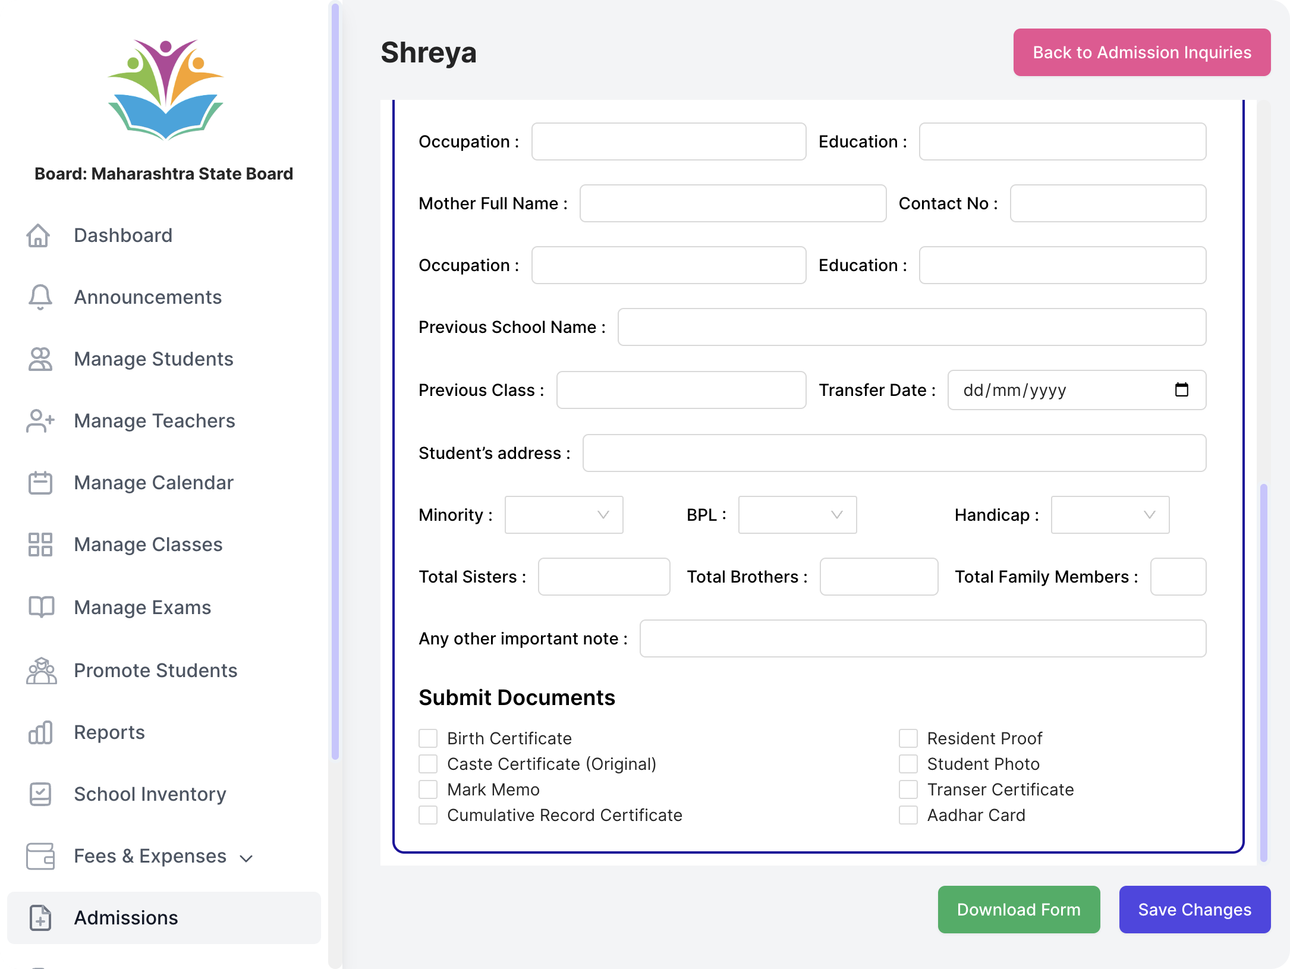Click the Student's address input
Viewport: 1290px width, 969px height.
click(x=895, y=453)
